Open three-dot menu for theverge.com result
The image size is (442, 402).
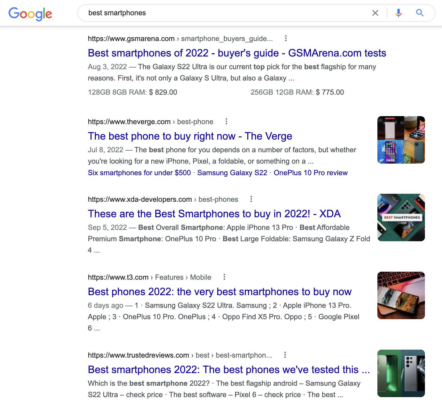pyautogui.click(x=226, y=122)
